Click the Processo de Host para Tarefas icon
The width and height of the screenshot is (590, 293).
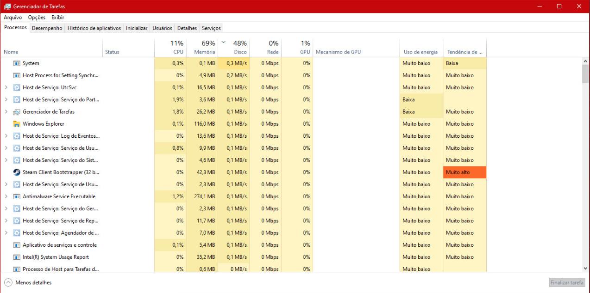pyautogui.click(x=17, y=269)
